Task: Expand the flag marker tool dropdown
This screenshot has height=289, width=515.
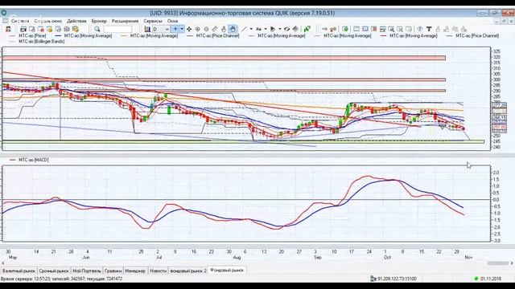Action: (280, 29)
